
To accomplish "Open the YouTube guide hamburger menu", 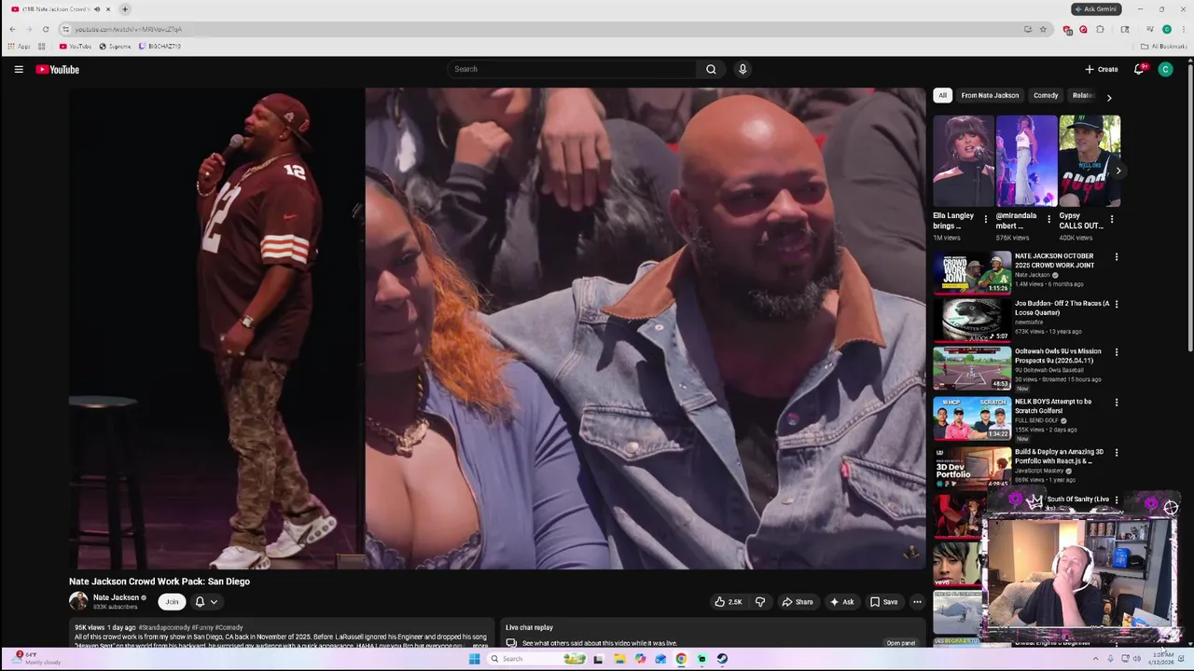I will pos(19,69).
